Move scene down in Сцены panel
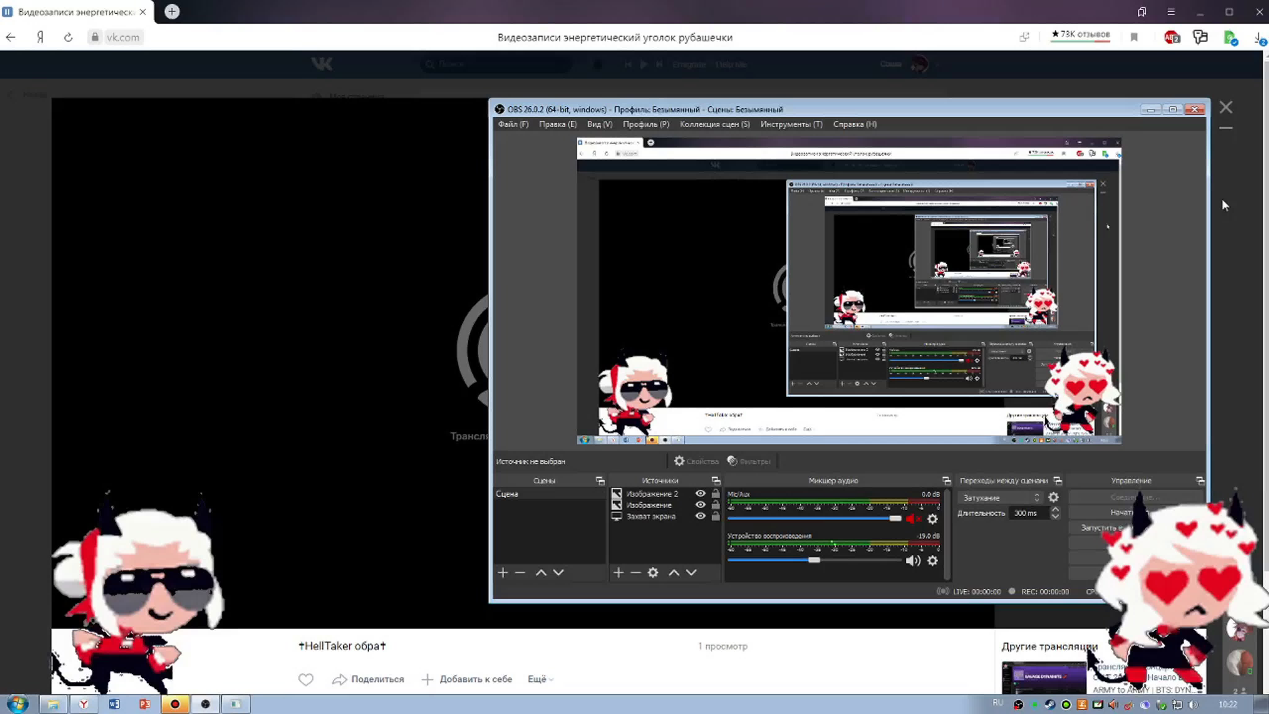Image resolution: width=1269 pixels, height=714 pixels. point(558,573)
